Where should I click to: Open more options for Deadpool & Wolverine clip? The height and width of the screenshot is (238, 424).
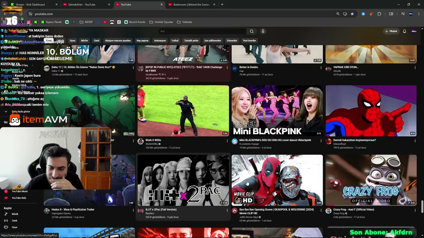(x=321, y=210)
